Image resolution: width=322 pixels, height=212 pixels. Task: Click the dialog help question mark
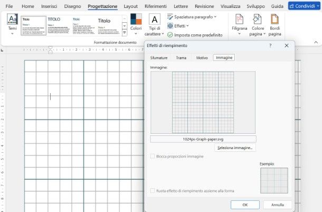coord(270,46)
